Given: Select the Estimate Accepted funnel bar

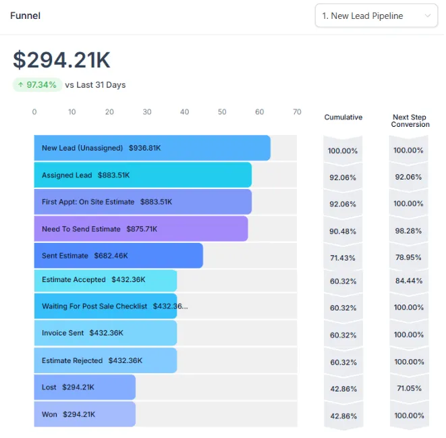Looking at the screenshot, I should [105, 280].
